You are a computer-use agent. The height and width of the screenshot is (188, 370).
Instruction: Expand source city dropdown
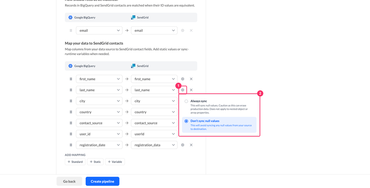[x=99, y=101]
